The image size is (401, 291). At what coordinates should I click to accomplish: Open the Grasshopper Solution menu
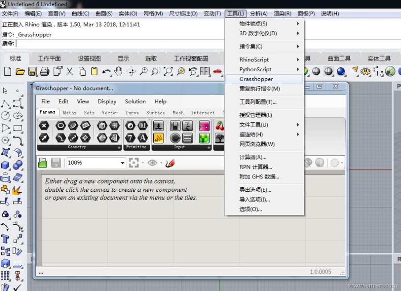coord(135,101)
